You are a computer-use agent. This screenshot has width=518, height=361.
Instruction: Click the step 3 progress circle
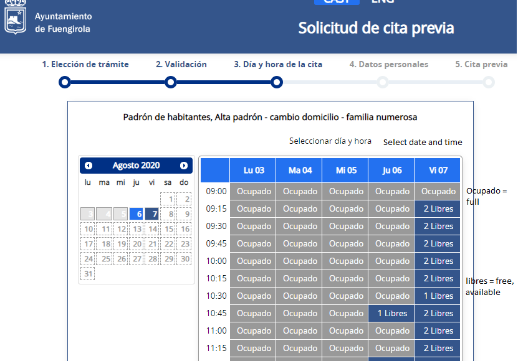[x=277, y=82]
